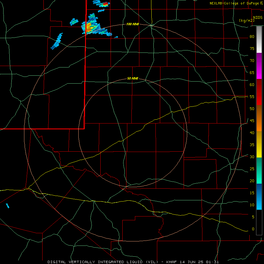This screenshot has width=264, height=264.
Task: Click the magenta-purple segment of color scale
Action: (x=259, y=66)
